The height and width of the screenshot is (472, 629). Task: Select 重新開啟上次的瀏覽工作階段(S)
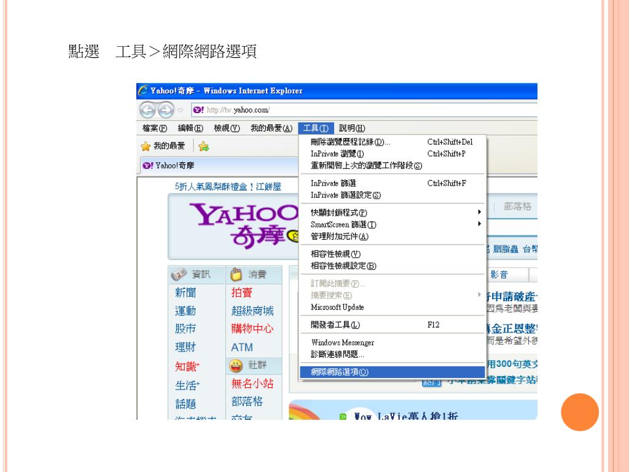click(x=393, y=165)
